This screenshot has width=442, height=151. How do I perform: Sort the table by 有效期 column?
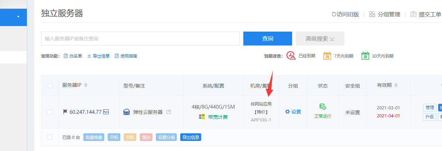click(x=396, y=85)
